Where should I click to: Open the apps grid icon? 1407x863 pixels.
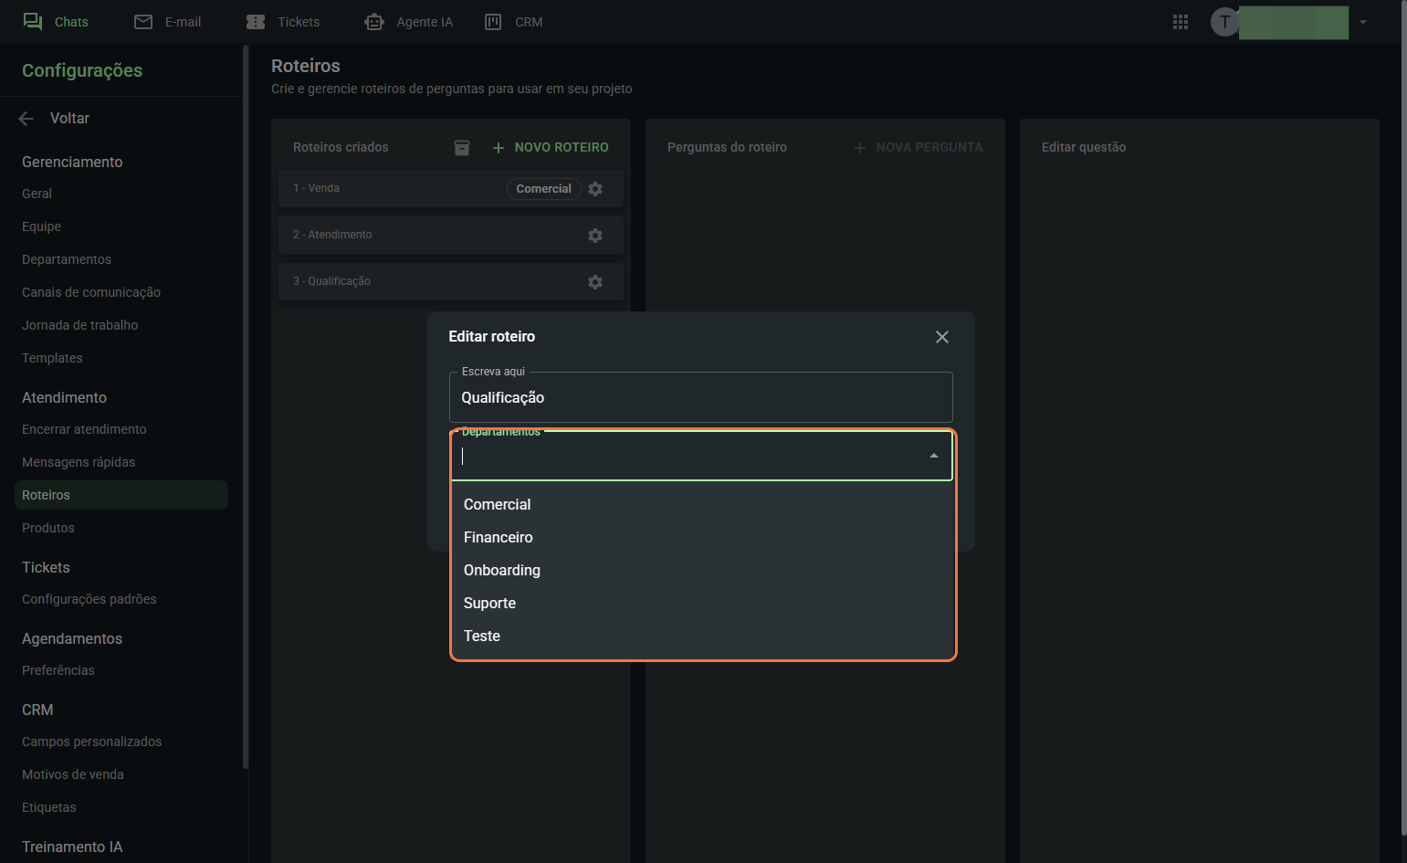[1181, 22]
